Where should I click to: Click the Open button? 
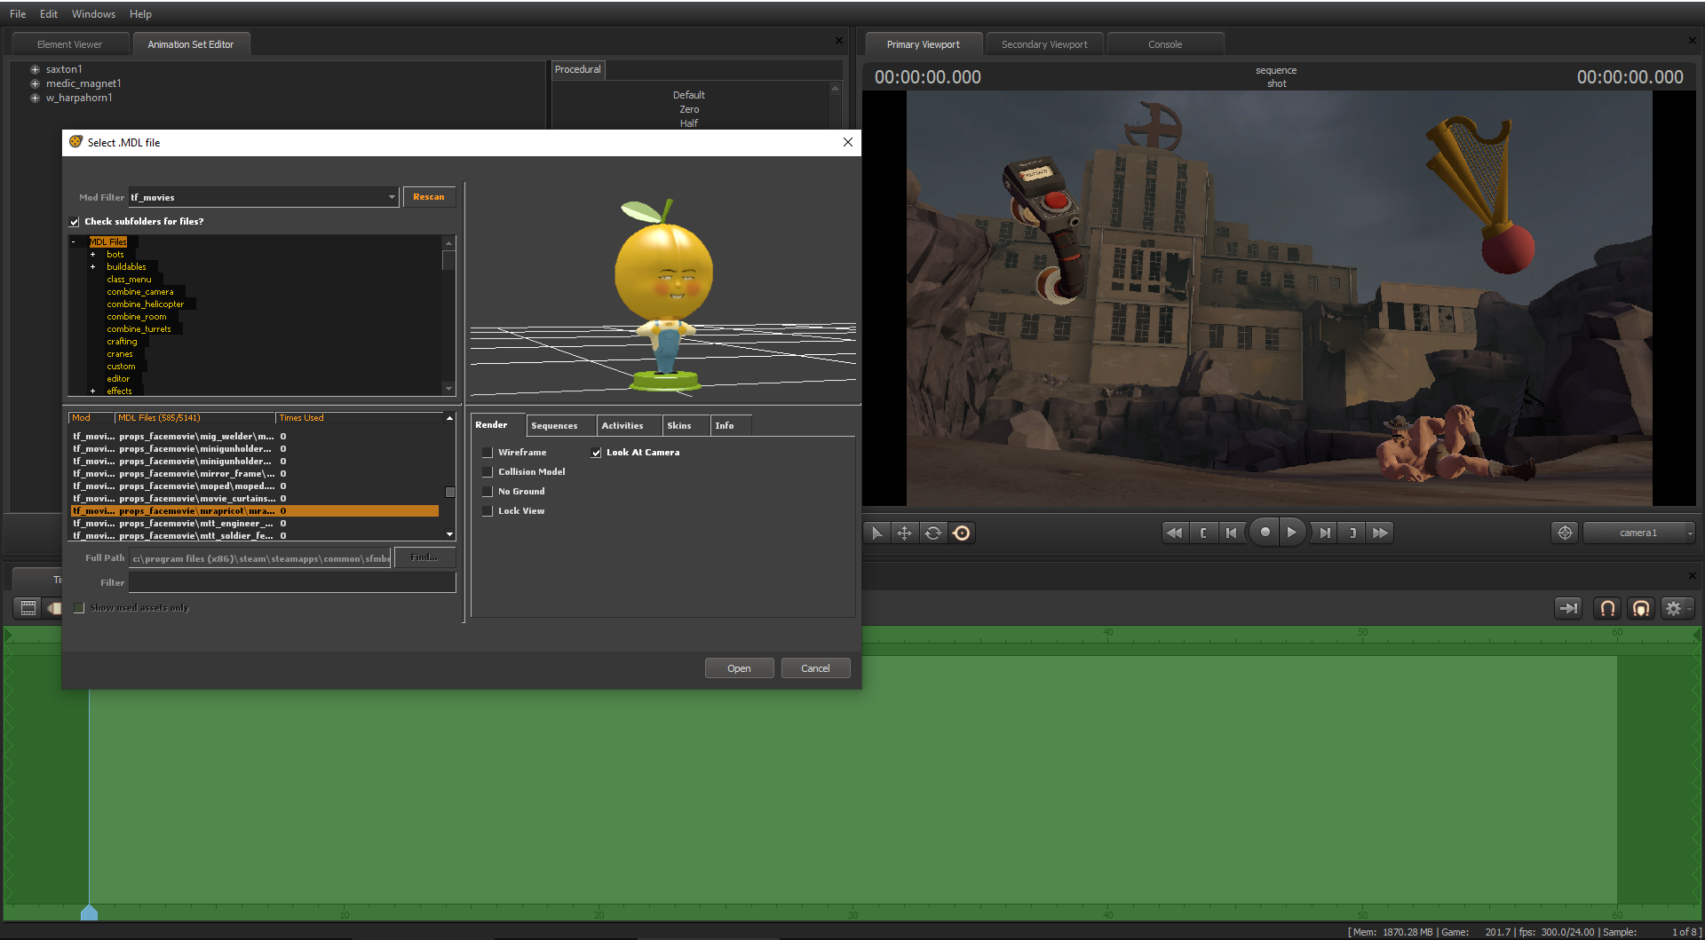(739, 668)
